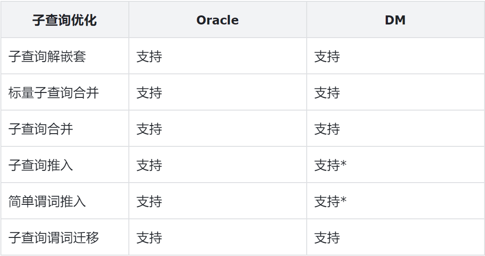485x256 pixels.
Task: Click the Oracle column header
Action: (x=217, y=20)
